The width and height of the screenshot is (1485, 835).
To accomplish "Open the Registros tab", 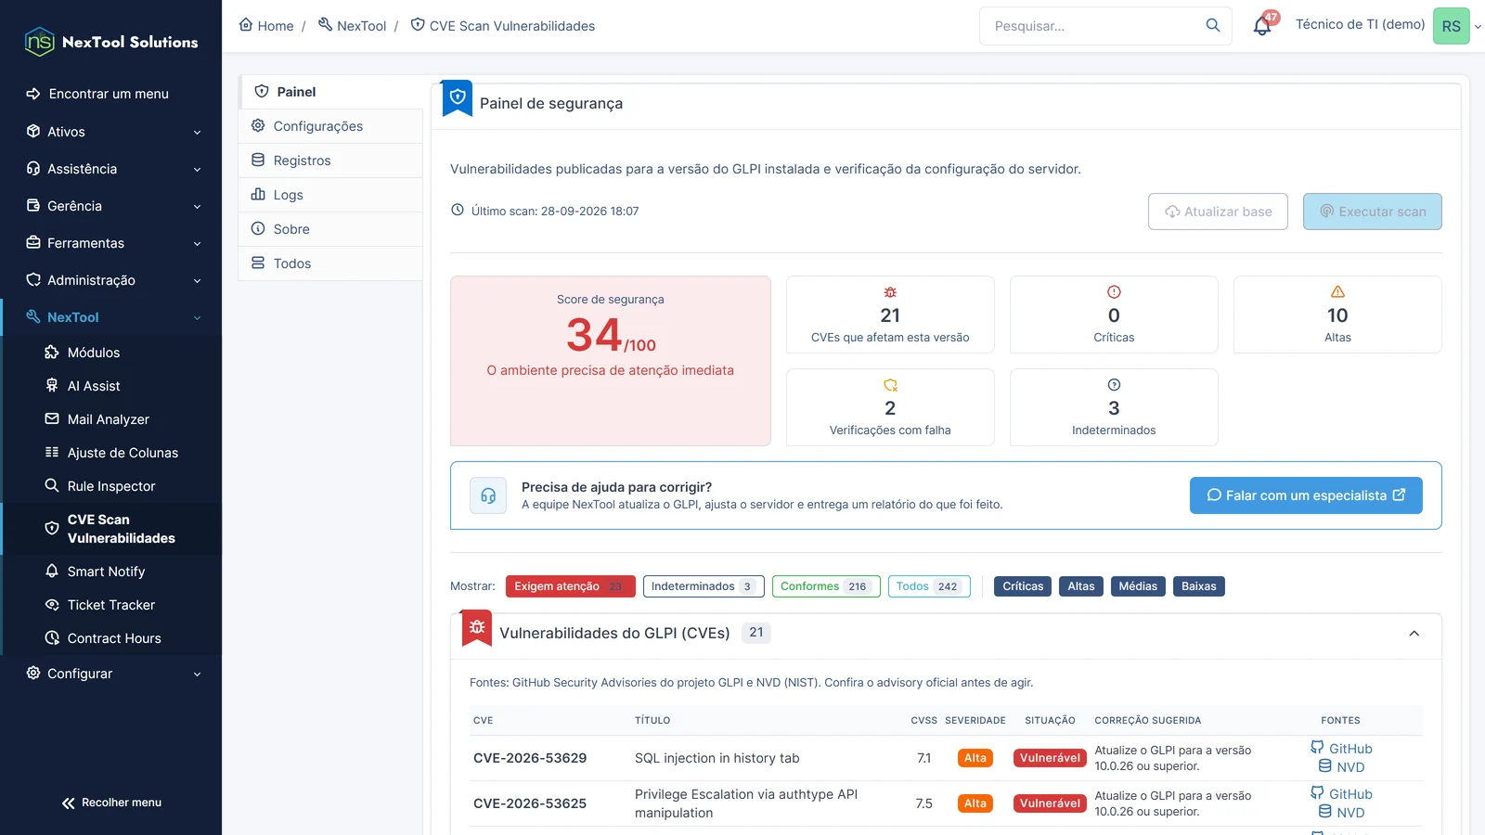I will (x=330, y=161).
